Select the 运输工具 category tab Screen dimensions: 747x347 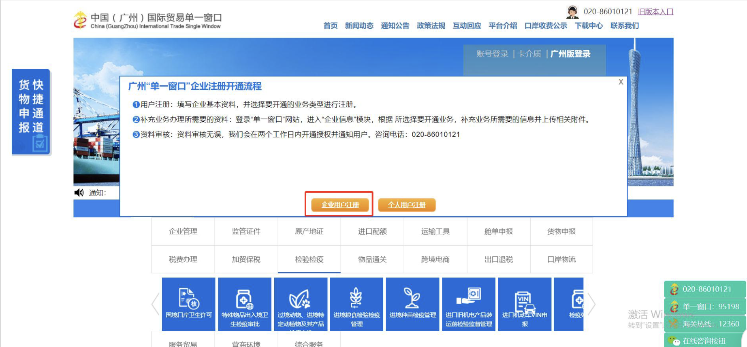(435, 231)
